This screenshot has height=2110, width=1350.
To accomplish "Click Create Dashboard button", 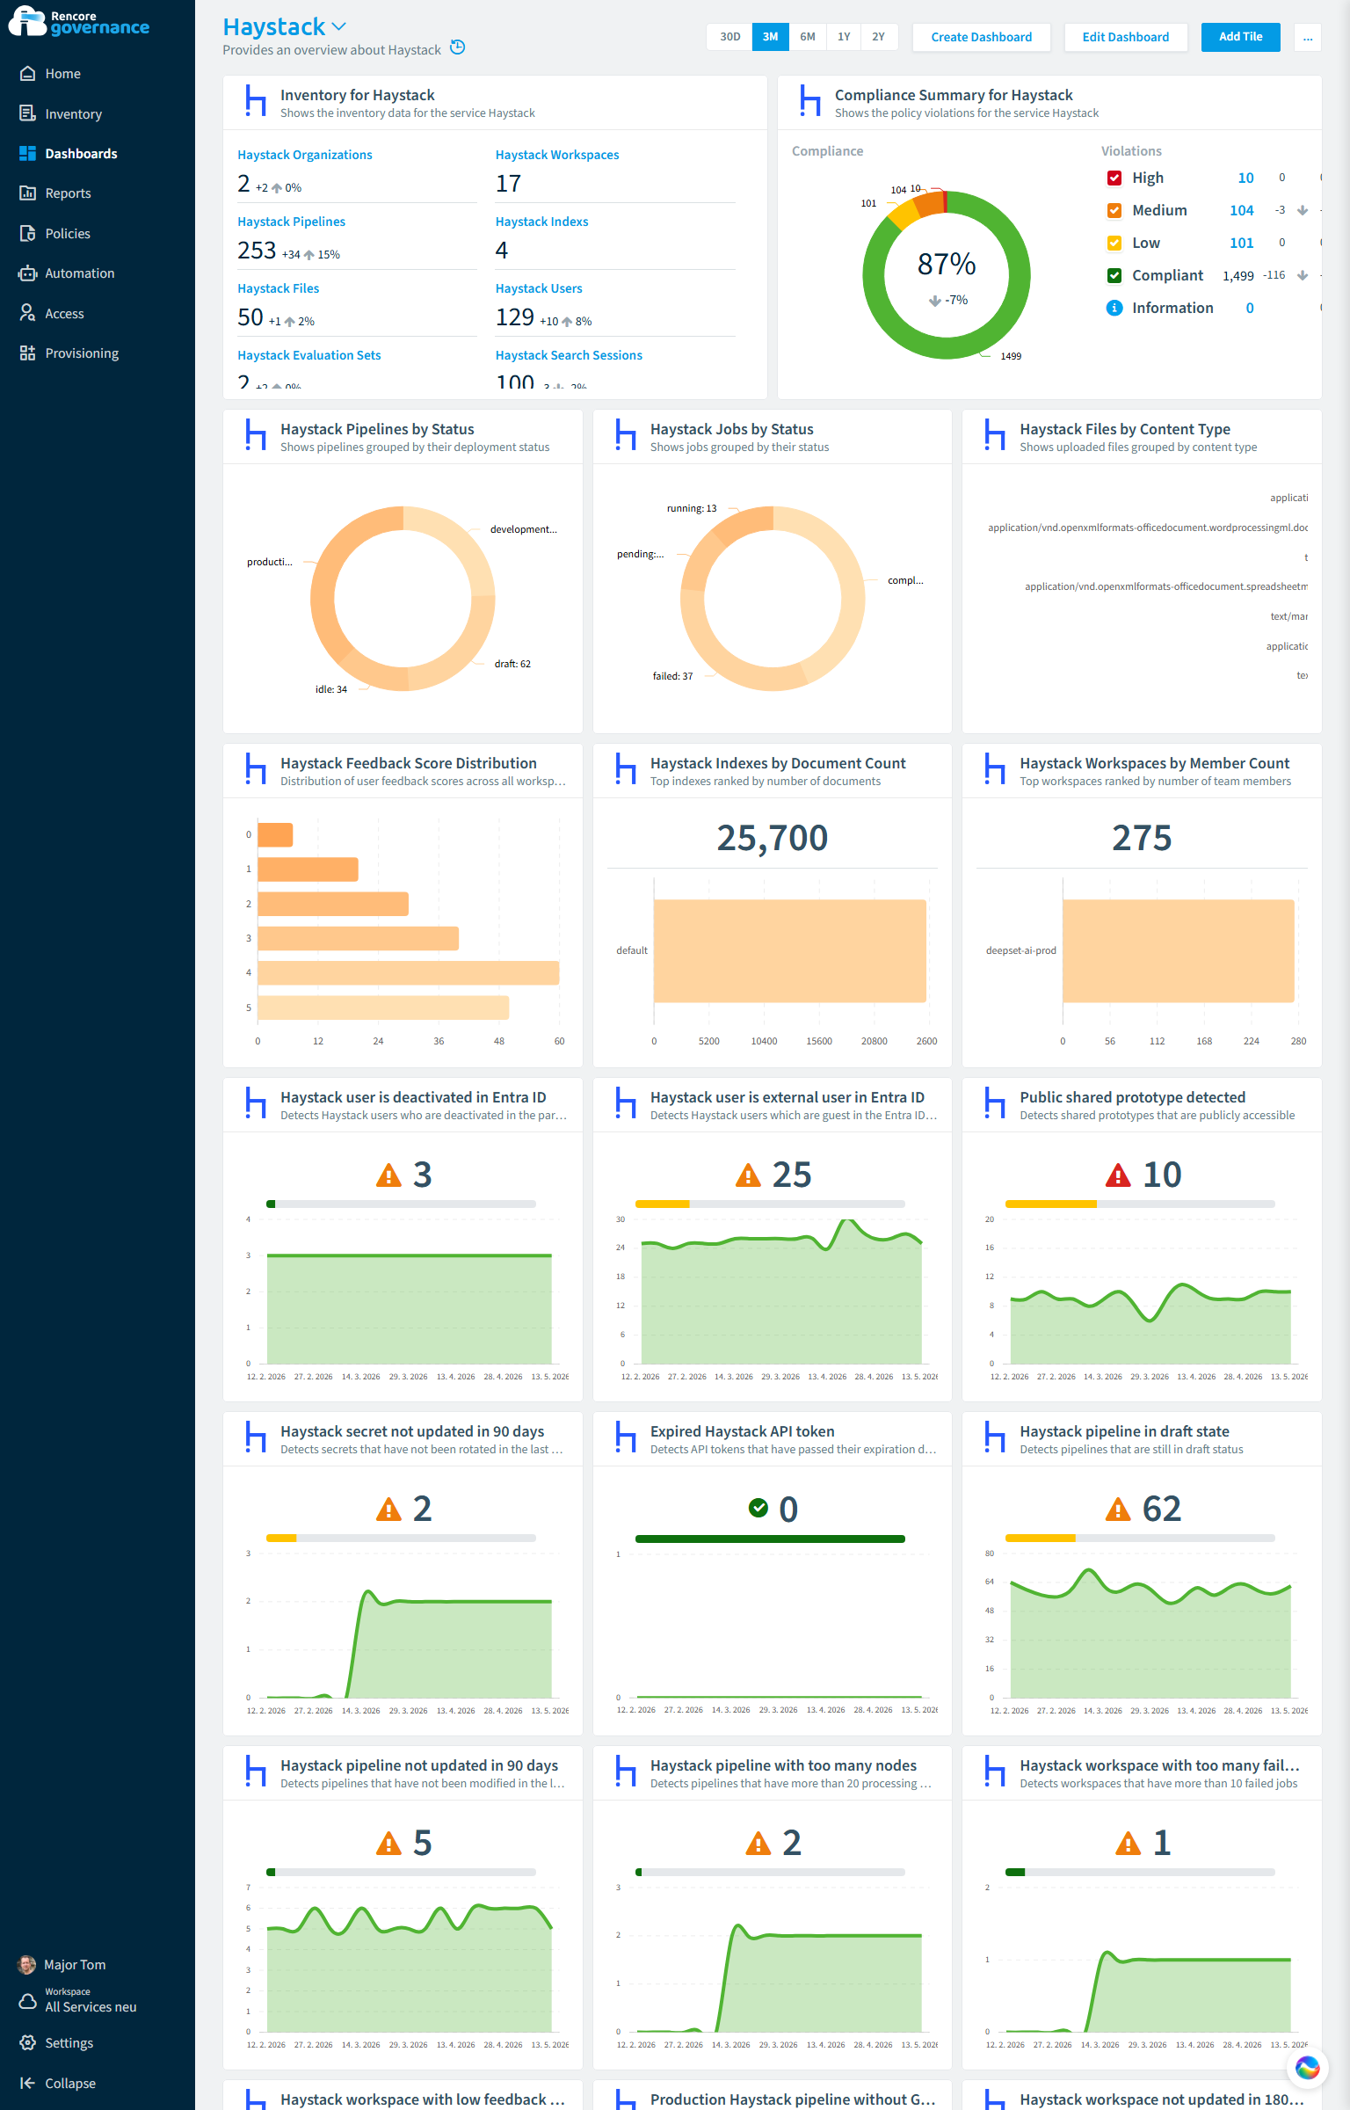I will pyautogui.click(x=981, y=37).
